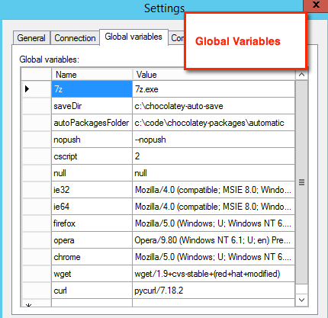Click the row header of the saveDir row
328x318 pixels.
coord(37,106)
